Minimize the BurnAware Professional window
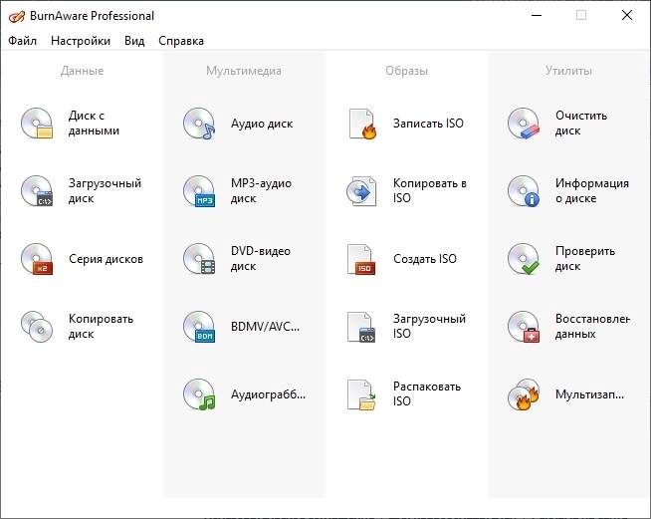Image resolution: width=651 pixels, height=519 pixels. coord(537,16)
